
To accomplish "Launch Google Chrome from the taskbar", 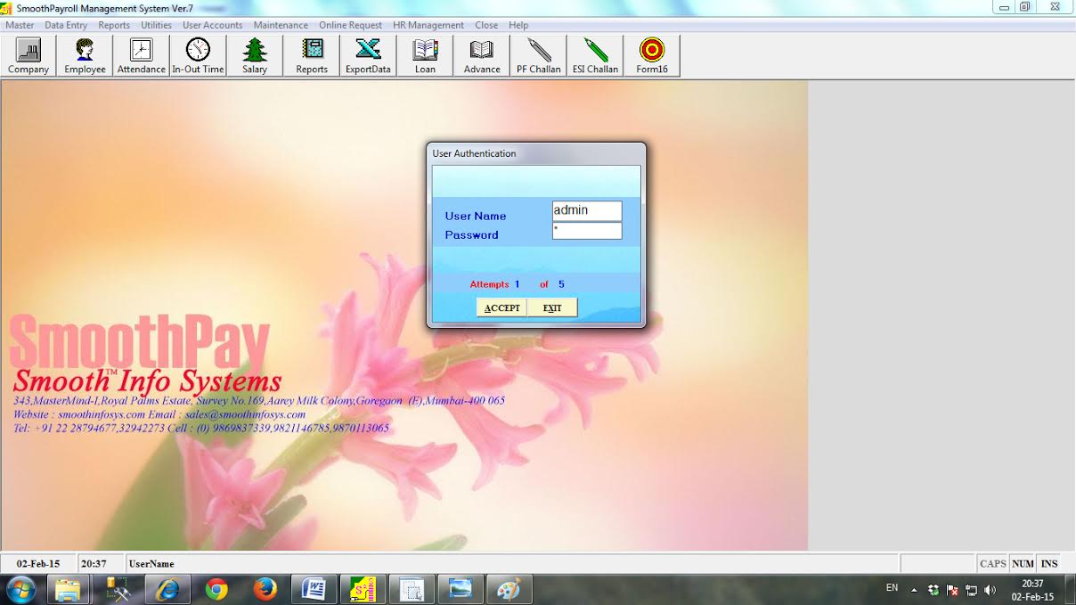I will coord(216,589).
